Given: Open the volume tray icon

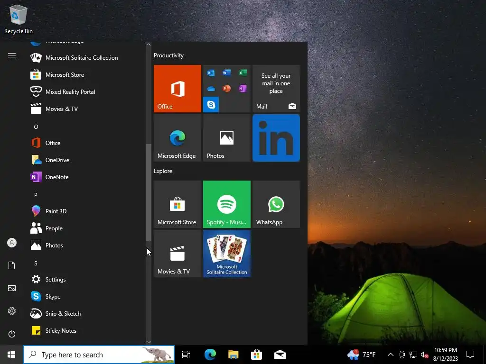Looking at the screenshot, I should [x=424, y=355].
